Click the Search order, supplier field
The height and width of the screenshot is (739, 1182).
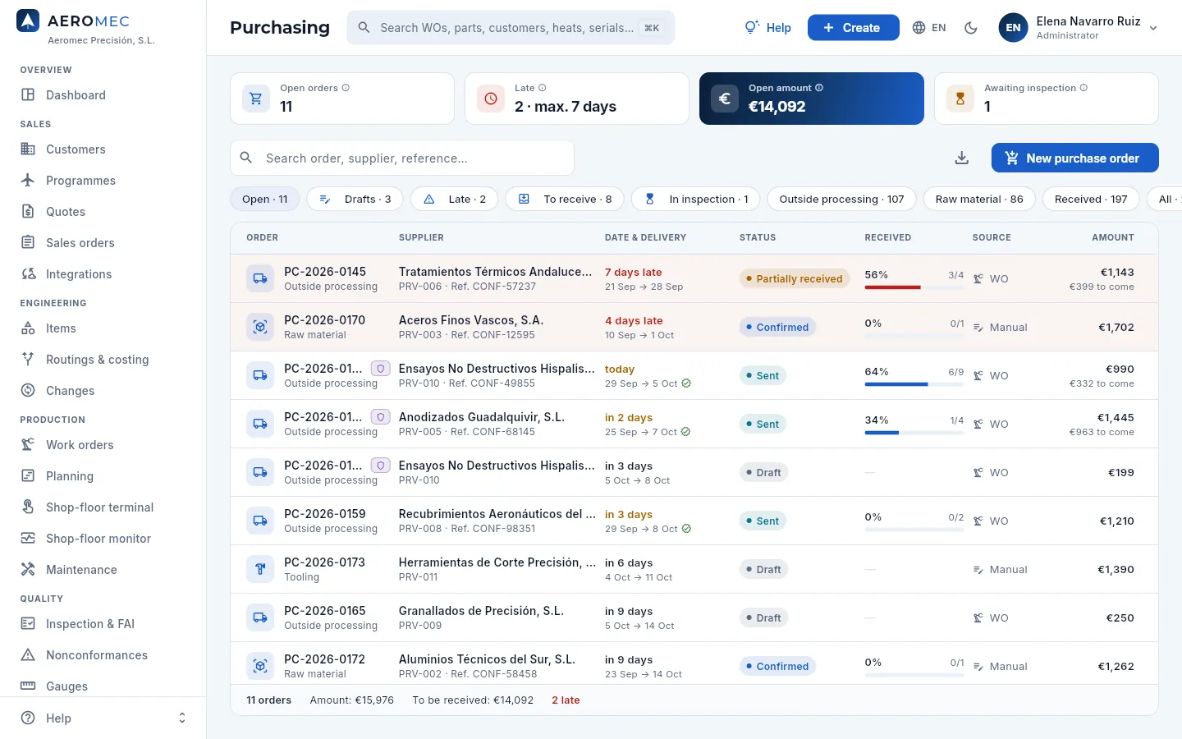click(x=402, y=158)
